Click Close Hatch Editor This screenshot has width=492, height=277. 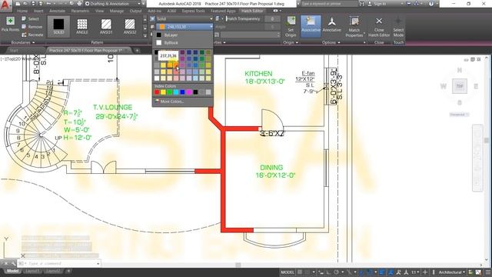(x=379, y=27)
